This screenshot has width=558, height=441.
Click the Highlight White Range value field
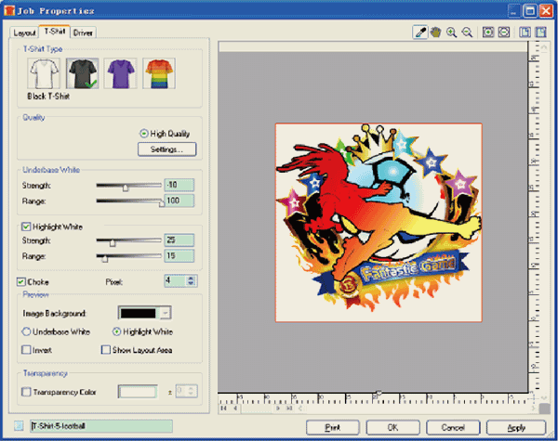(x=179, y=255)
